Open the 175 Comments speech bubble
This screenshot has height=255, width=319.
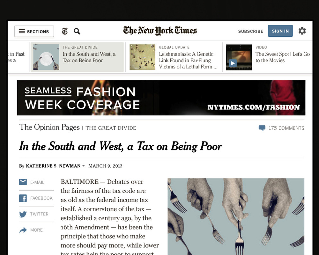click(x=262, y=128)
